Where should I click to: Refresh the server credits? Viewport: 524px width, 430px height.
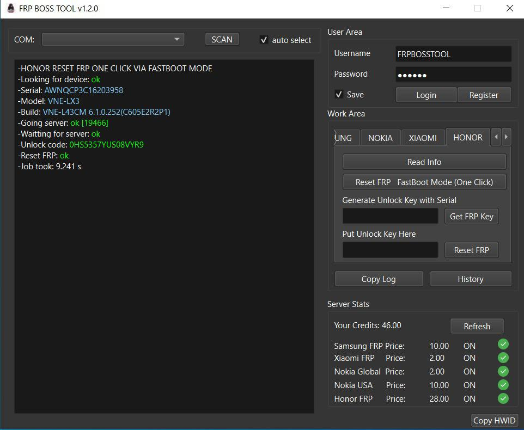click(477, 326)
